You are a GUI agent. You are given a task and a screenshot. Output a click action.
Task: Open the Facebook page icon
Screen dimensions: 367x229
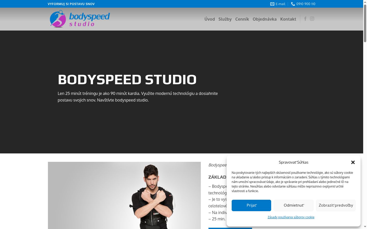coord(305,19)
